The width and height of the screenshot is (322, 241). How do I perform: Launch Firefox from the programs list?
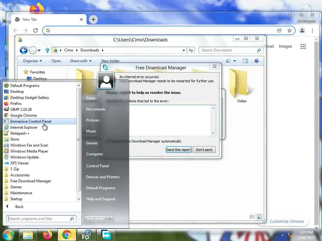tap(16, 104)
